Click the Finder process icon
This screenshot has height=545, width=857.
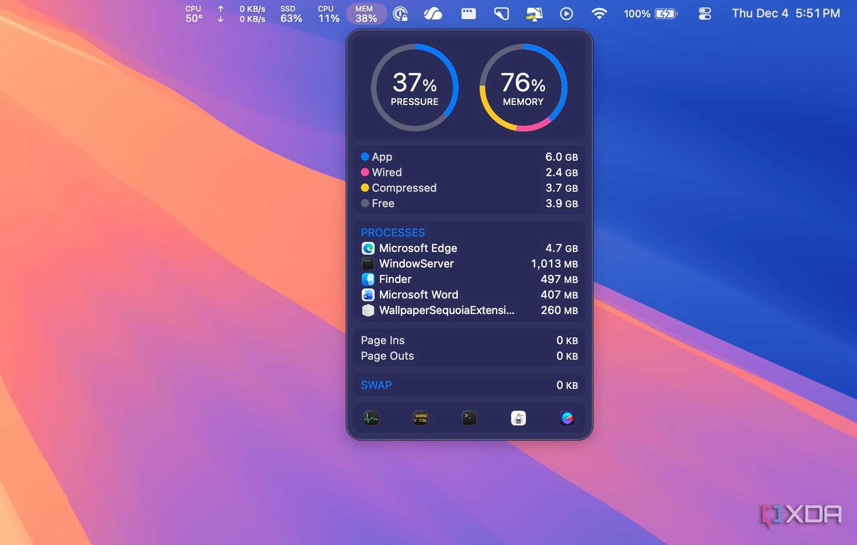(368, 279)
